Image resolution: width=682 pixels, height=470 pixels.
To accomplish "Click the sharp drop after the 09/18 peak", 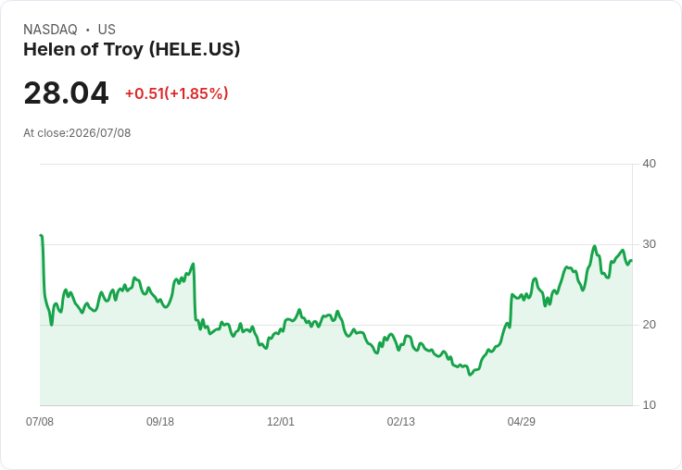I will (195, 291).
